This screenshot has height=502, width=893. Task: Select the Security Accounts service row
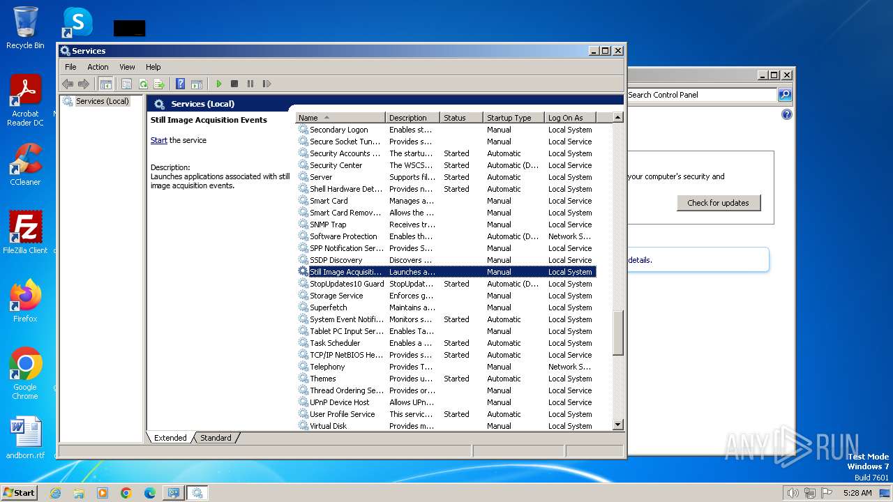pyautogui.click(x=446, y=153)
